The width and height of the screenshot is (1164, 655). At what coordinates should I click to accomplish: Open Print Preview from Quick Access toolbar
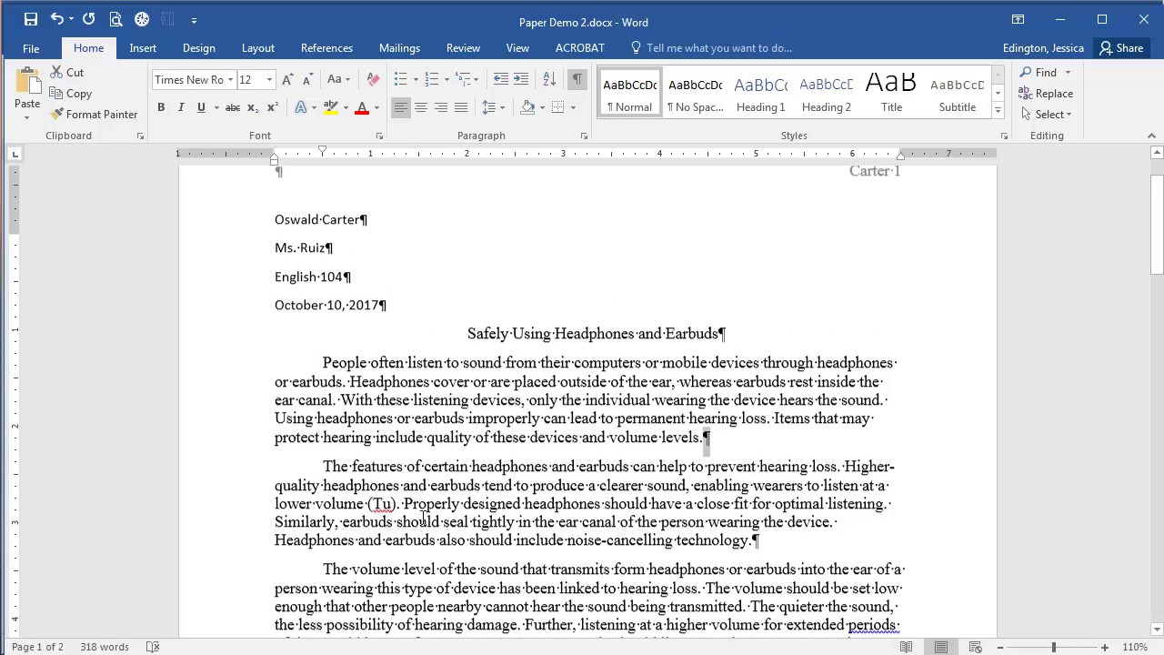[115, 19]
